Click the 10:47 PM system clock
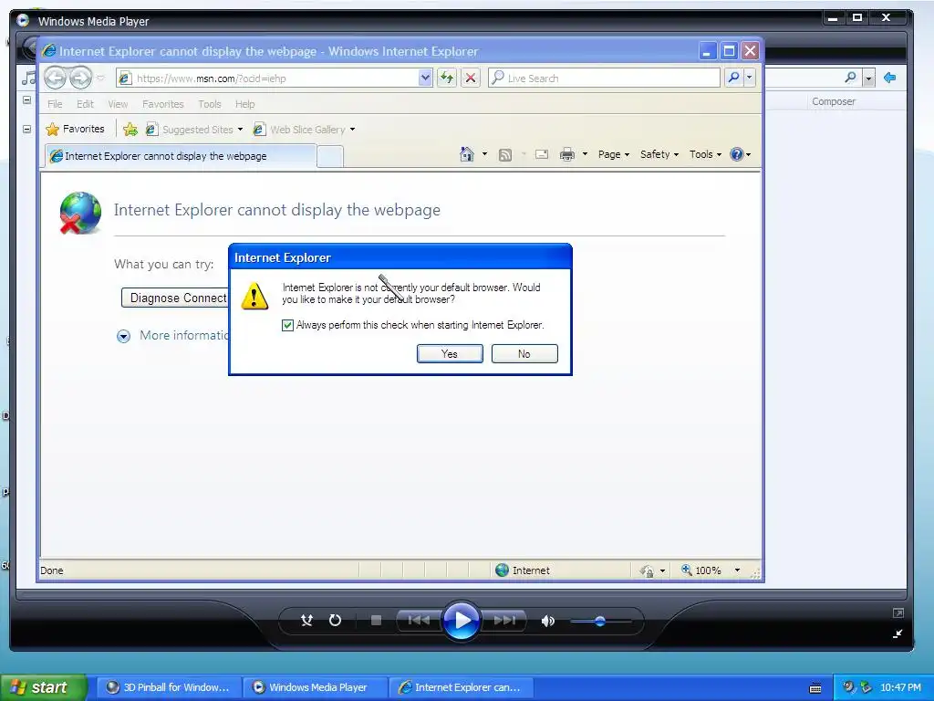Viewport: 934px width, 701px height. pos(900,687)
